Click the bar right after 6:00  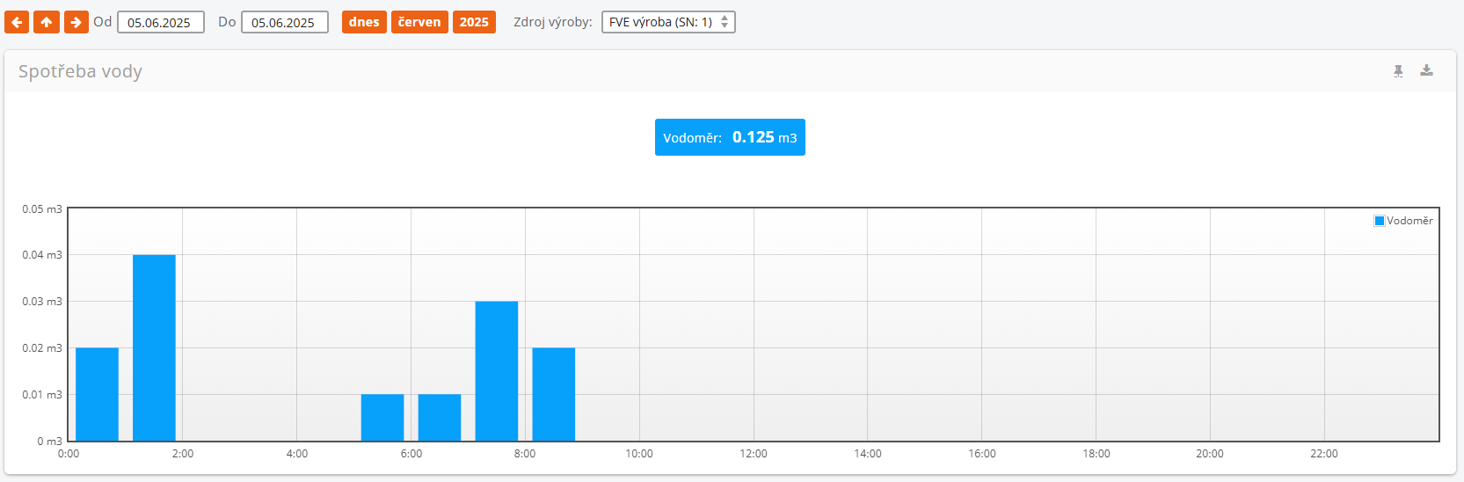[x=440, y=418]
